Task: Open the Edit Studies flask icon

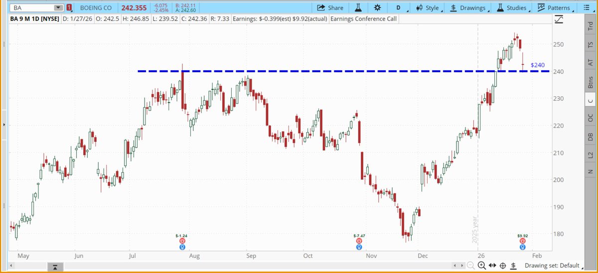Action: (358, 7)
